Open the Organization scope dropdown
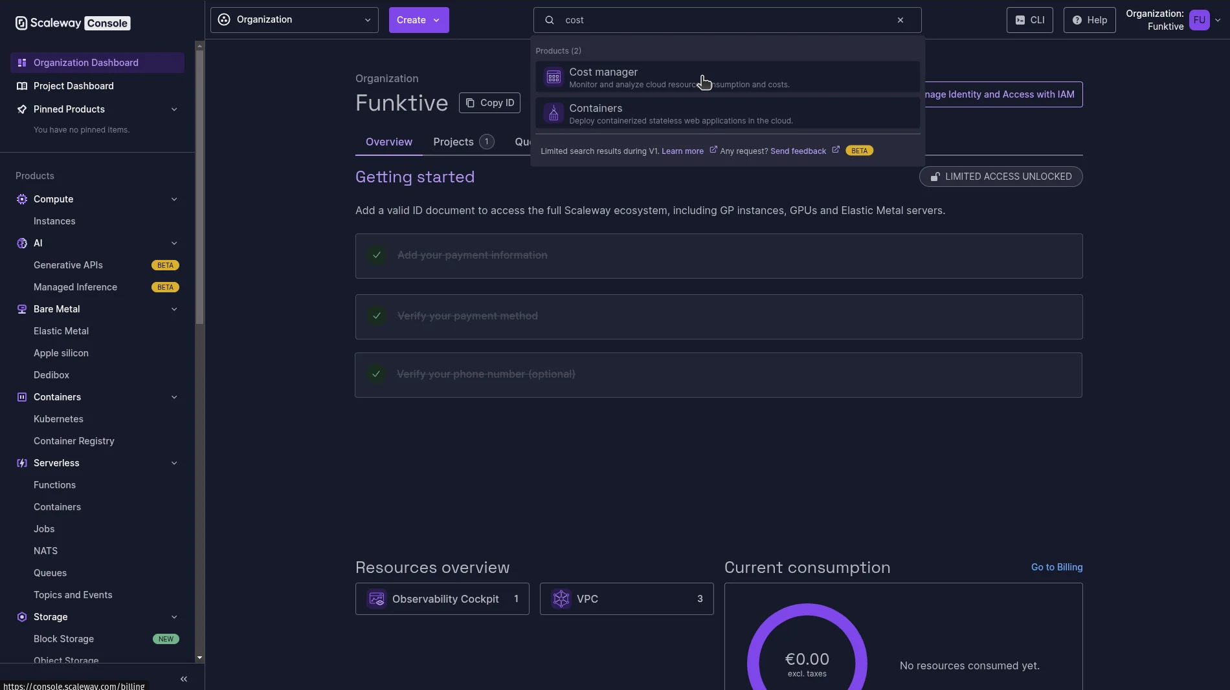Screen dimensions: 1230x690 click(295, 20)
